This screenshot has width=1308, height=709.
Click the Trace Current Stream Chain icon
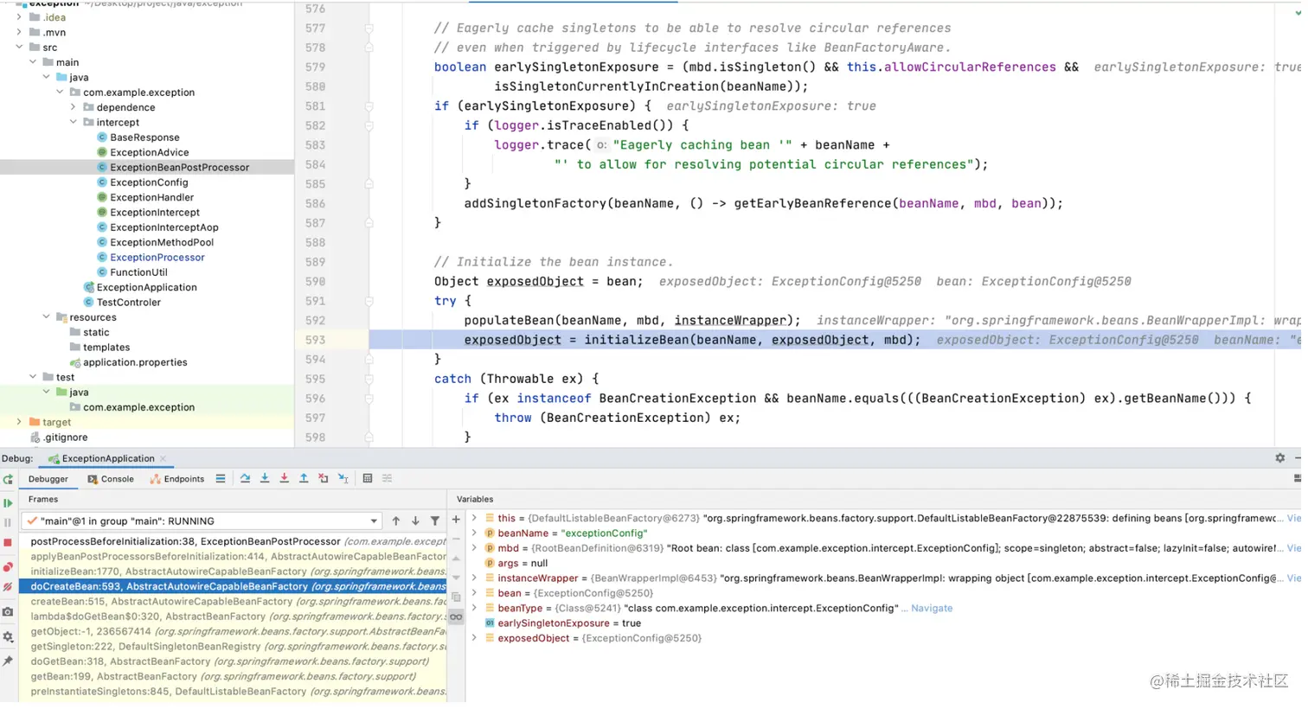point(388,479)
